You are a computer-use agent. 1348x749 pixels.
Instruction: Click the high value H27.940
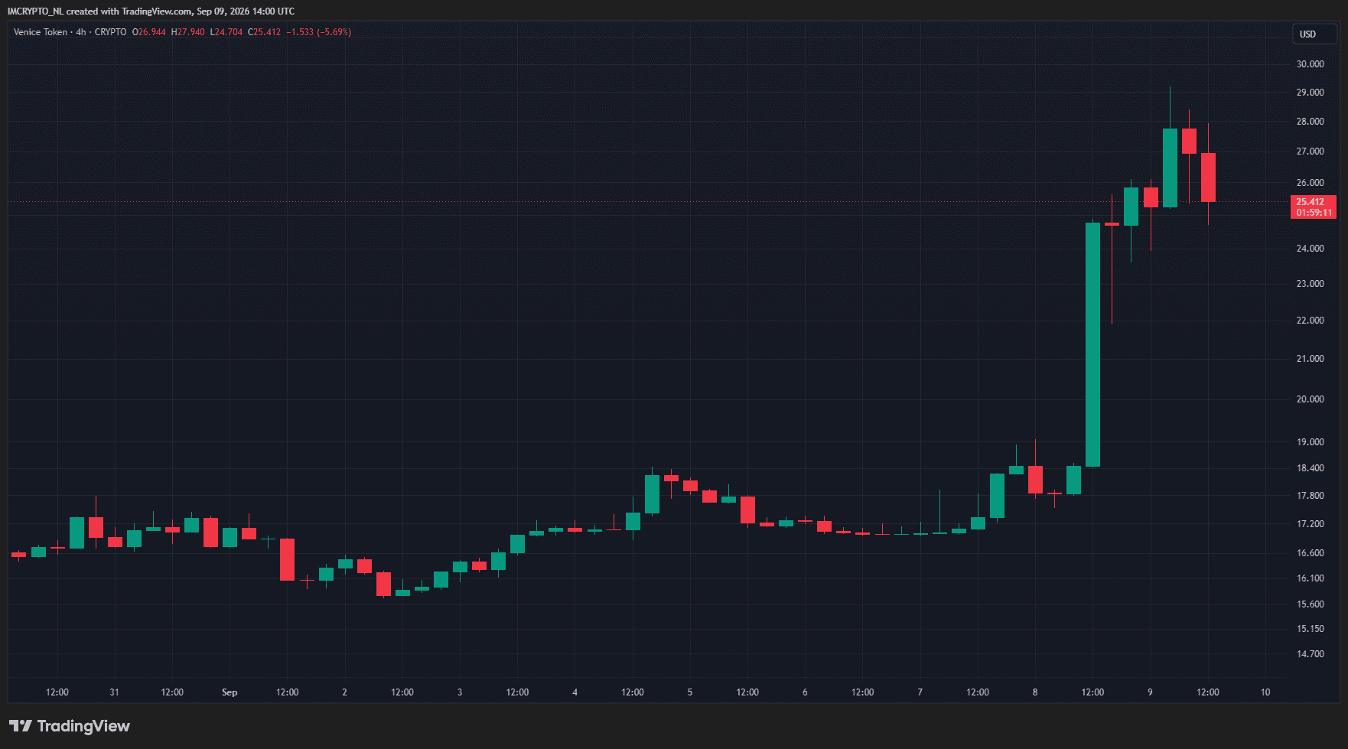tap(188, 32)
